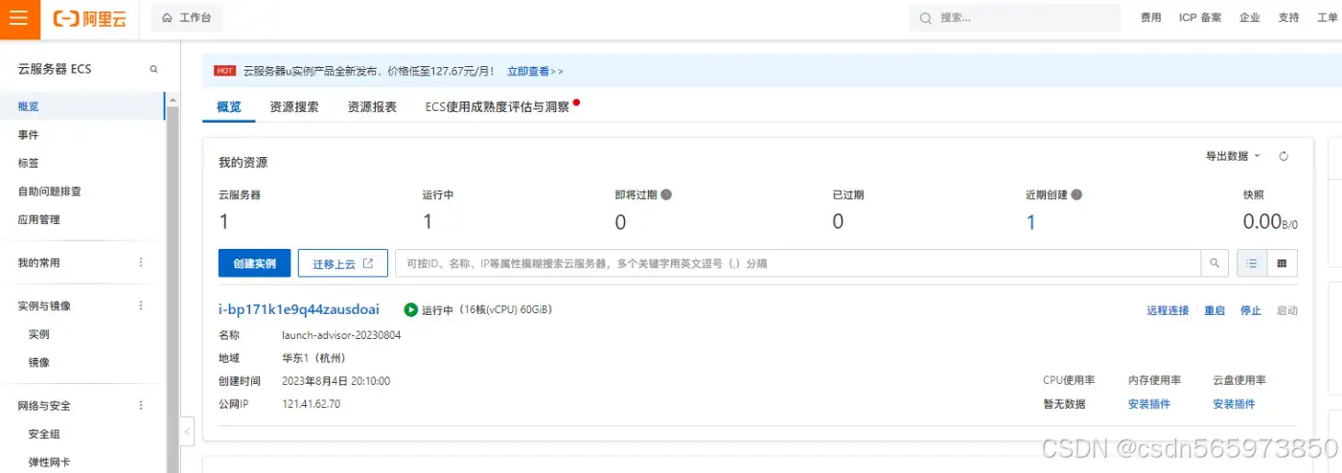Click the refresh icon next to 导出数据
This screenshot has width=1342, height=473.
click(x=1284, y=156)
